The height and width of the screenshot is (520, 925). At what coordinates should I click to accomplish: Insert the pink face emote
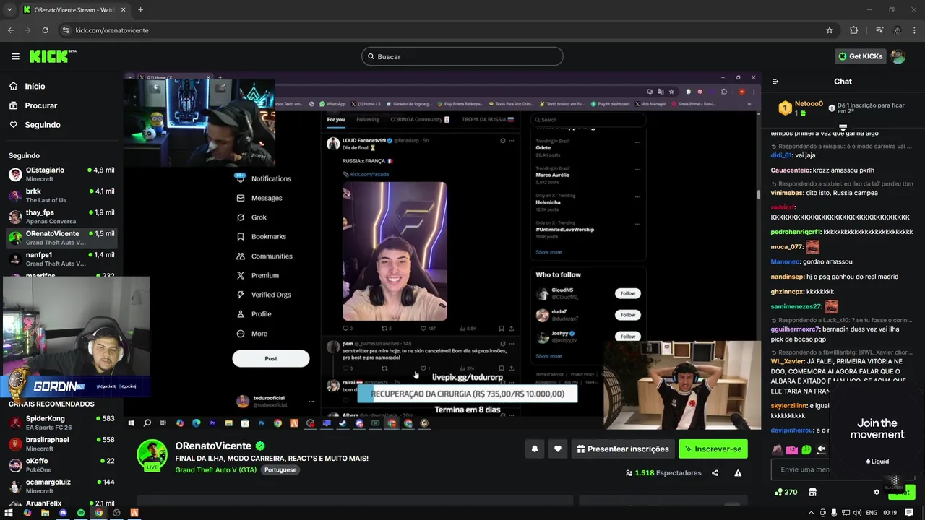[792, 449]
